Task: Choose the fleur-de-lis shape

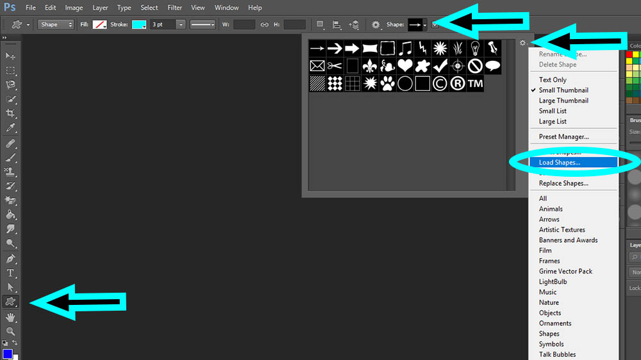Action: click(x=370, y=66)
